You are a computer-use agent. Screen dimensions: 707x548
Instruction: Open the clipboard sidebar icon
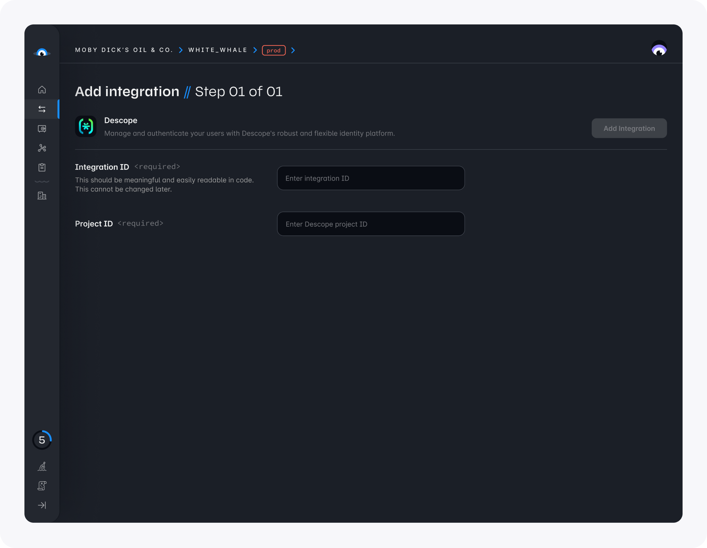tap(42, 167)
